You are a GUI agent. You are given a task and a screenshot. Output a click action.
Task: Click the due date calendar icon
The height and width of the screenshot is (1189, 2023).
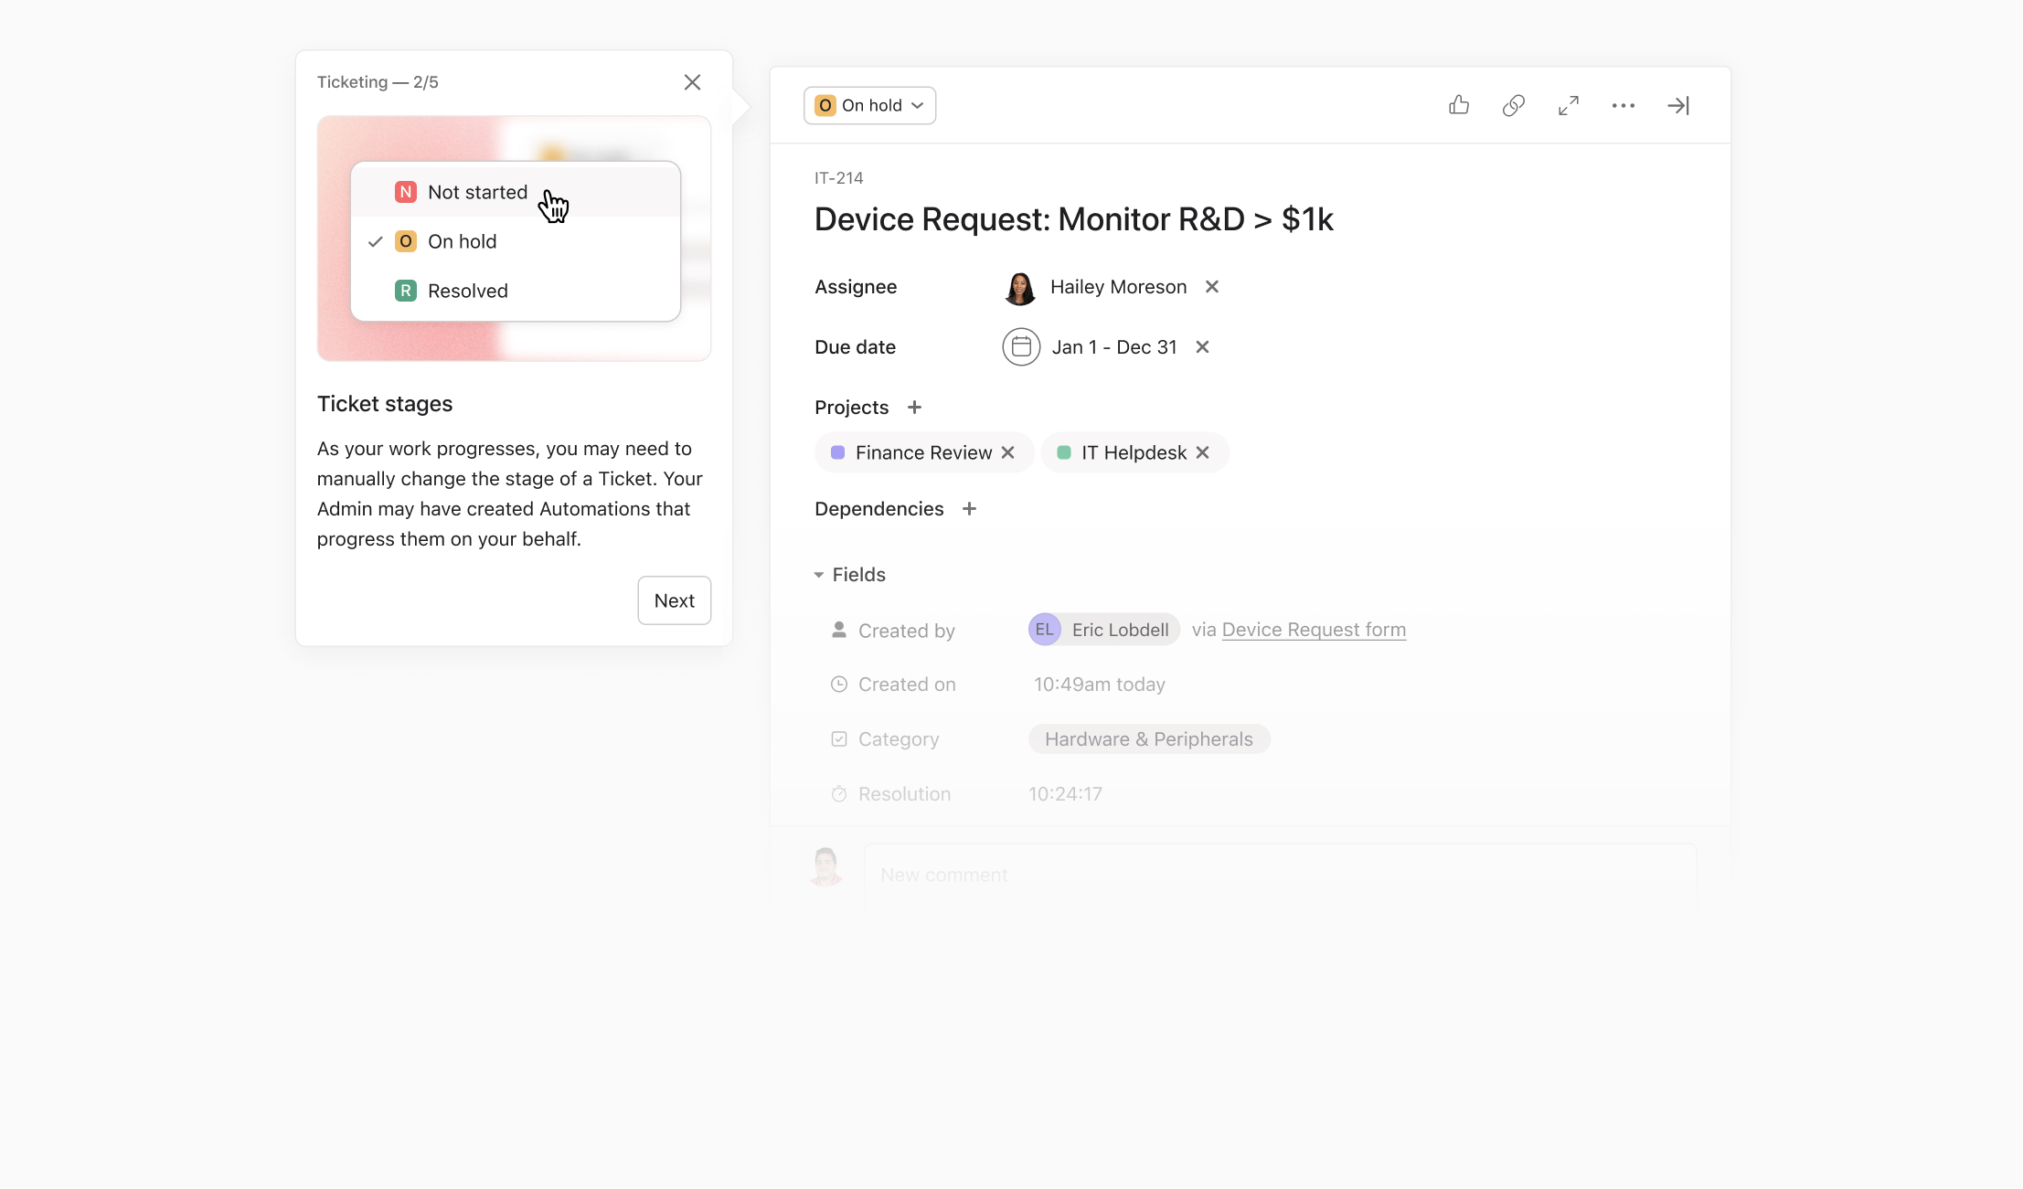1021,347
